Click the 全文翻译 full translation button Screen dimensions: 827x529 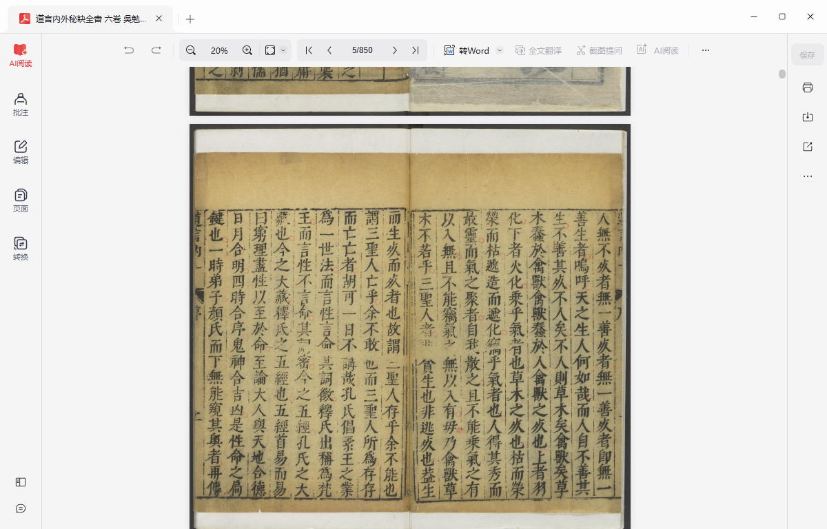pyautogui.click(x=538, y=50)
